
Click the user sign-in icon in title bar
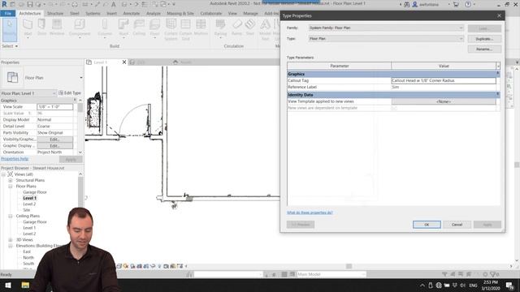coord(414,4)
